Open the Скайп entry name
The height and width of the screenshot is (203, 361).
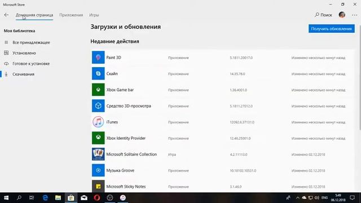coord(112,74)
